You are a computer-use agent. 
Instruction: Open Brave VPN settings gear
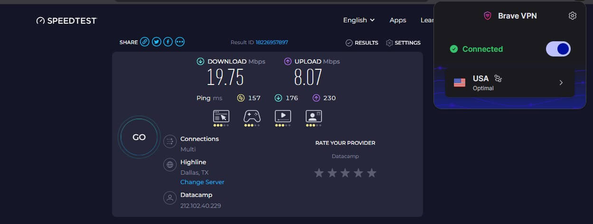pos(572,16)
